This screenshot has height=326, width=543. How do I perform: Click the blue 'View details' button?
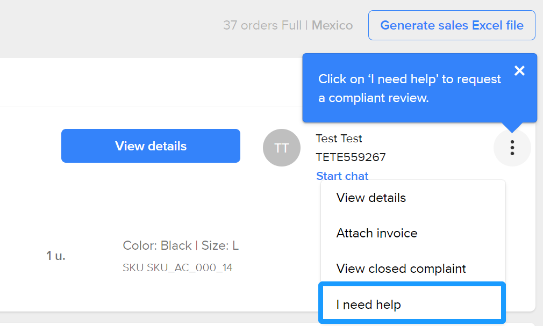coord(151,146)
